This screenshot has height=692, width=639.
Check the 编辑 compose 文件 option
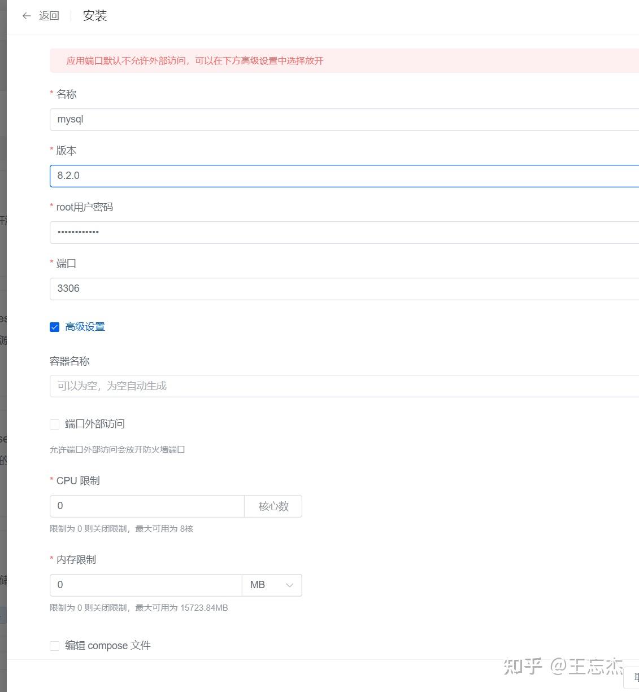click(54, 645)
